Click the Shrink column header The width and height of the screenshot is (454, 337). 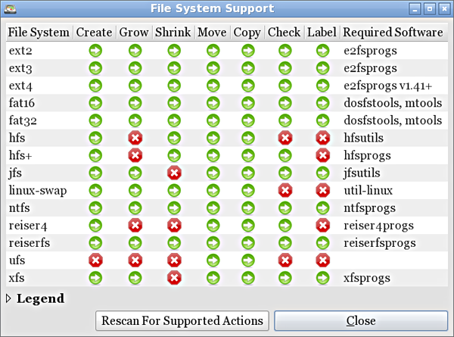point(173,33)
